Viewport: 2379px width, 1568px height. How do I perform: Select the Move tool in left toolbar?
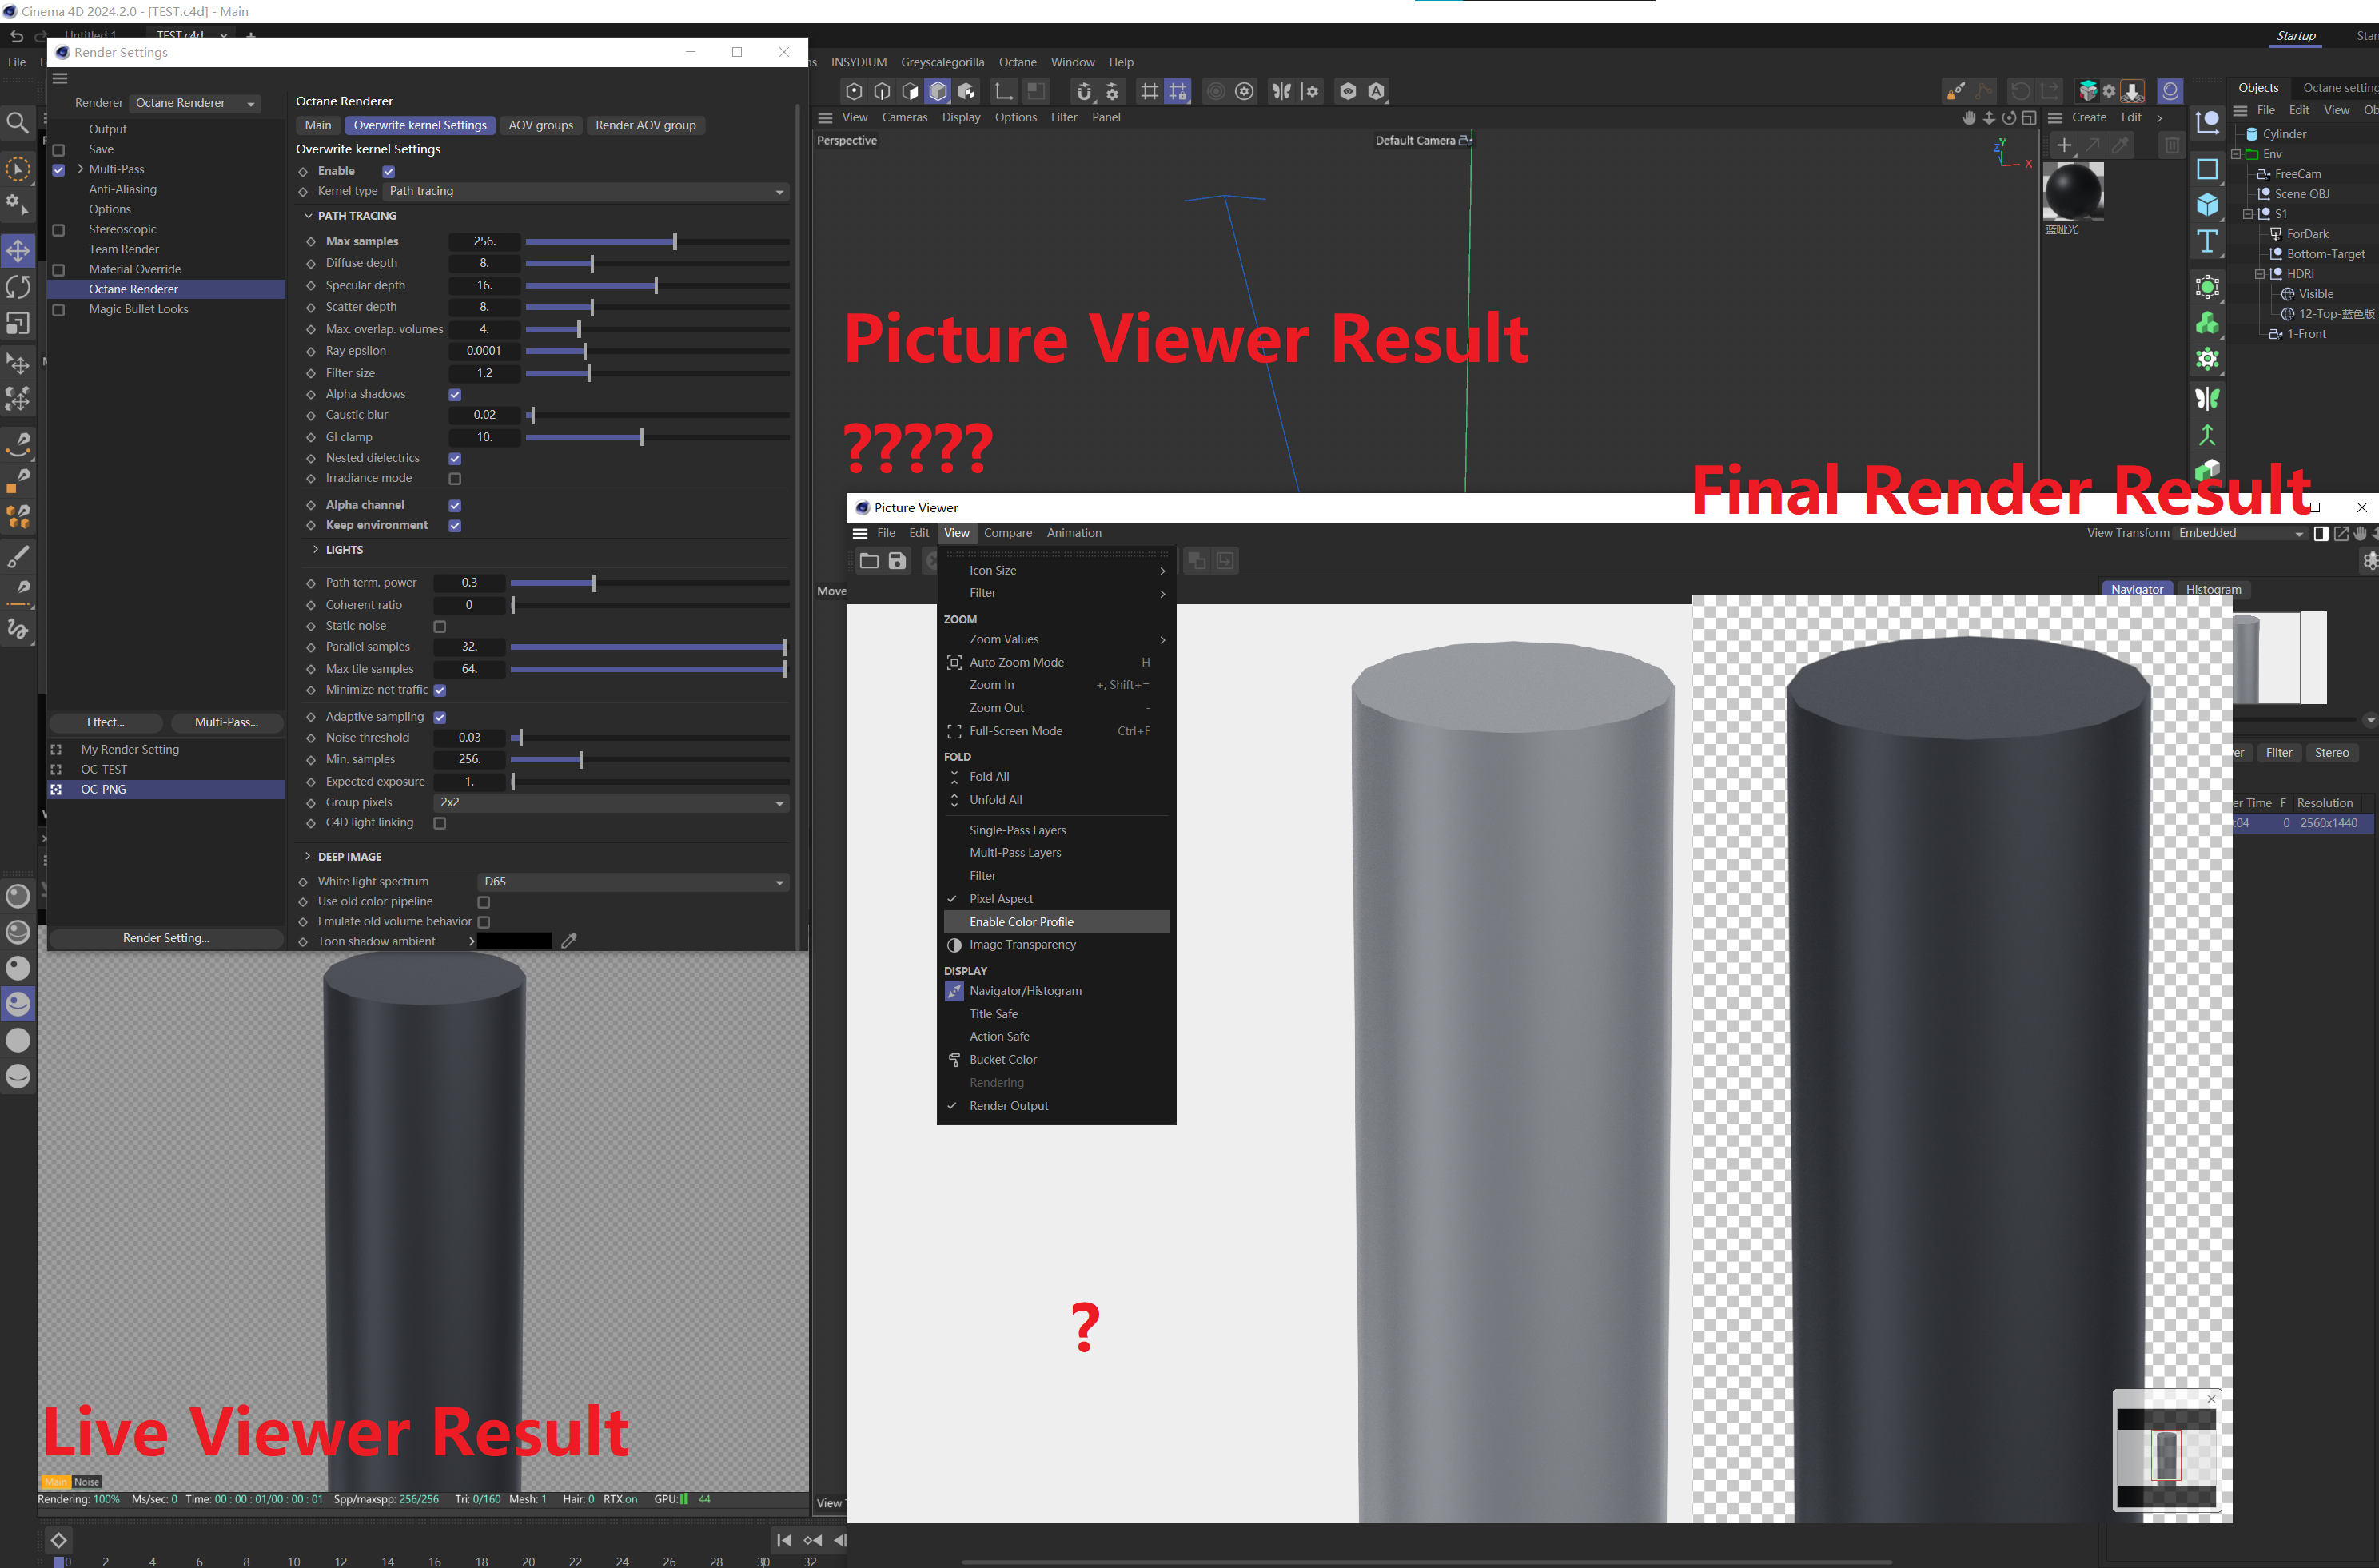[x=18, y=250]
